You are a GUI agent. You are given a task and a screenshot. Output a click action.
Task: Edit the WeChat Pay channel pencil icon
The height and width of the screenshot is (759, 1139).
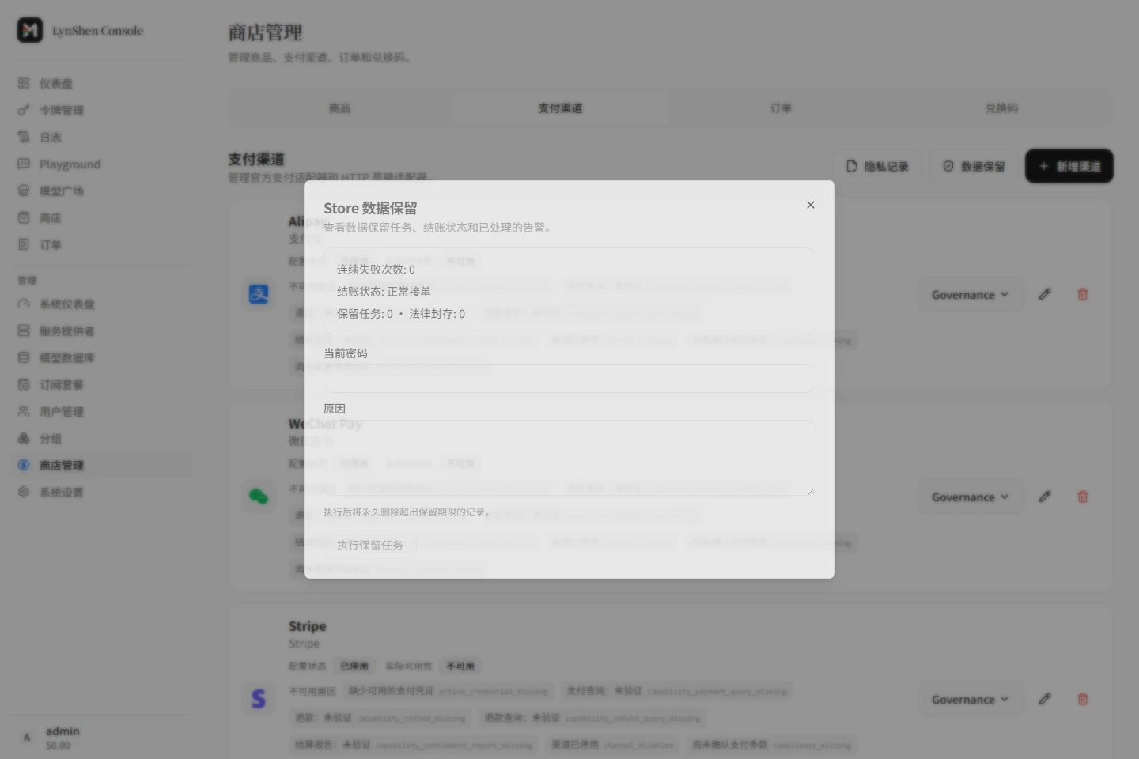coord(1045,497)
